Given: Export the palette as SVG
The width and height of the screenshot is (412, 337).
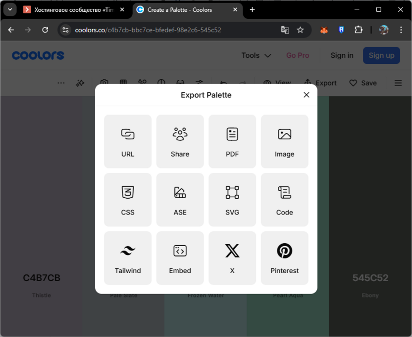Looking at the screenshot, I should pyautogui.click(x=232, y=200).
